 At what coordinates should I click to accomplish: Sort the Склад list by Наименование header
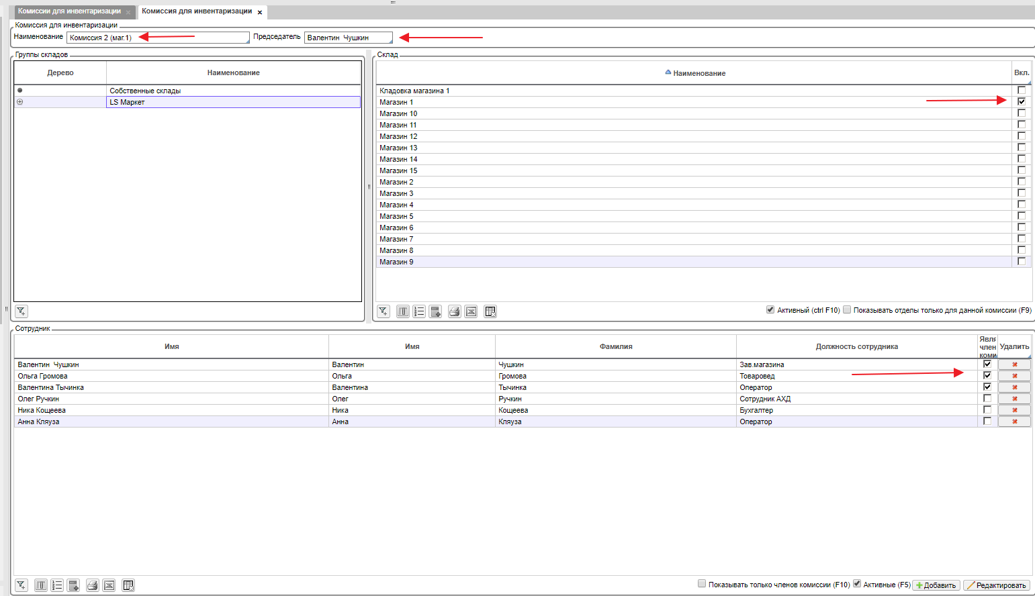pyautogui.click(x=699, y=73)
